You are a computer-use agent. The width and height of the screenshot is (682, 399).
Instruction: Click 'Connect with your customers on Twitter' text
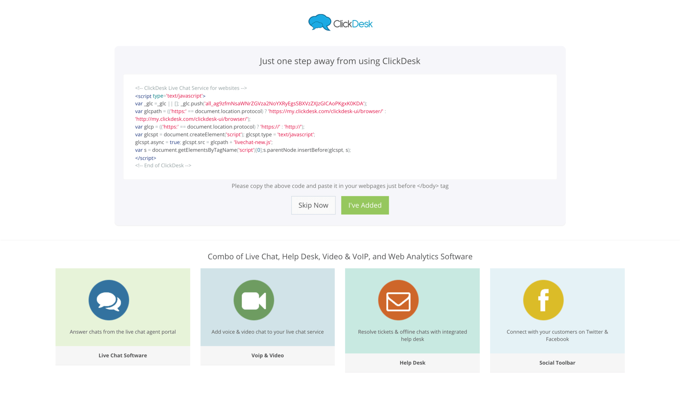click(557, 335)
